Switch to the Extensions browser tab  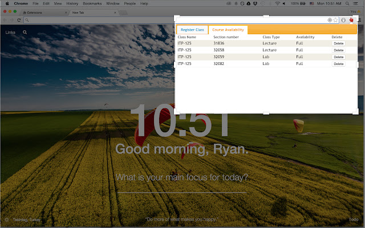point(43,13)
